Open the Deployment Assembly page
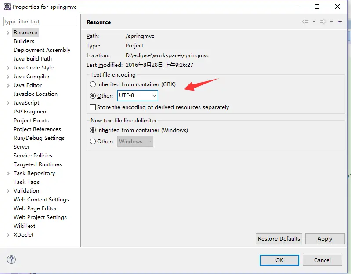 click(x=42, y=50)
